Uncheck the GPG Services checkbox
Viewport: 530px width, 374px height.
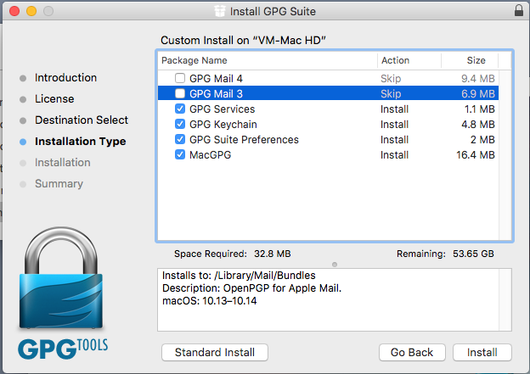point(180,109)
